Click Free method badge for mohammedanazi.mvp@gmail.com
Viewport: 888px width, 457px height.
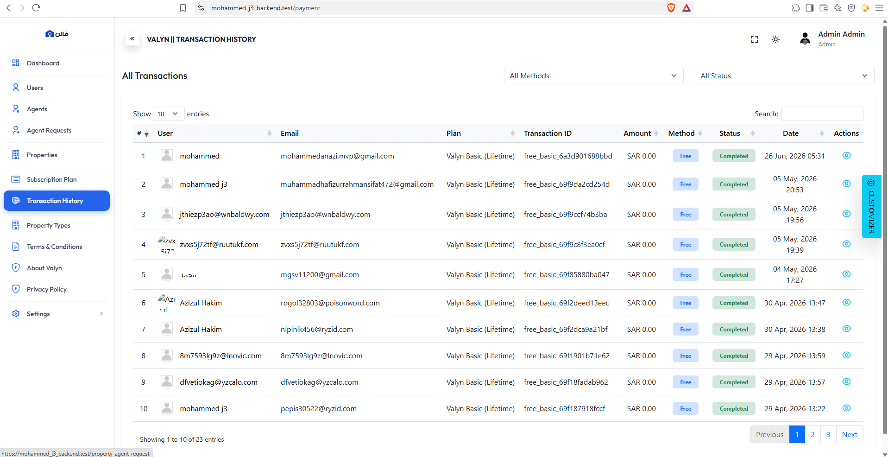pyautogui.click(x=686, y=156)
